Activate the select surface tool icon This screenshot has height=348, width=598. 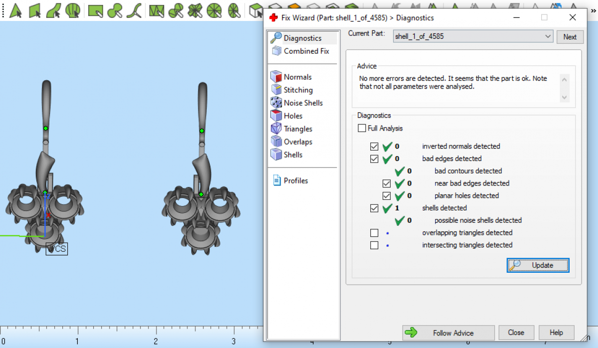pyautogui.click(x=54, y=10)
